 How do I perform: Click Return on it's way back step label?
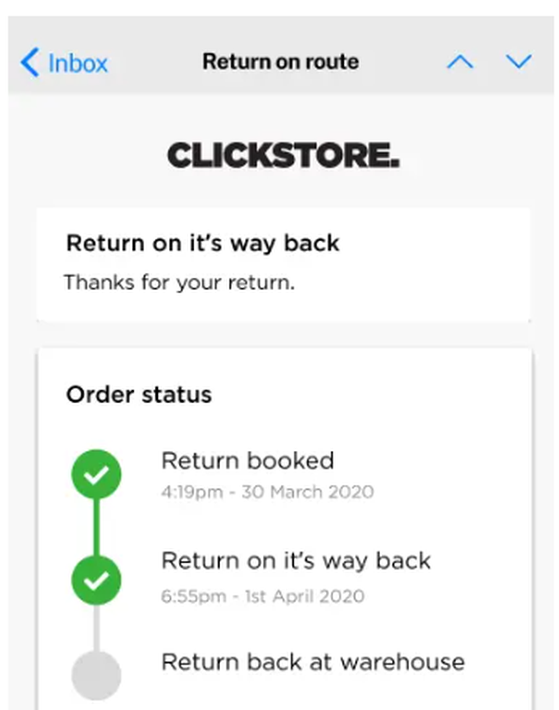[296, 560]
